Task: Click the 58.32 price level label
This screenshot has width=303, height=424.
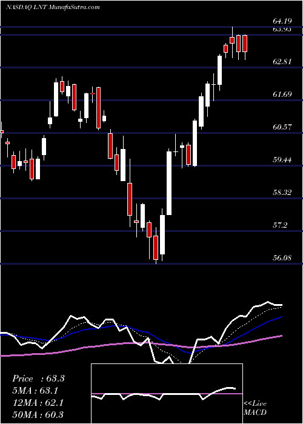Action: point(282,192)
